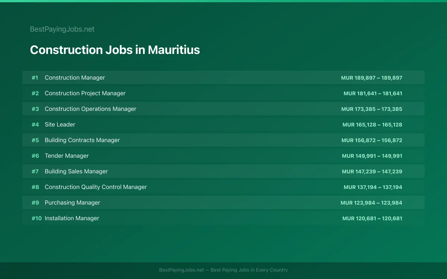Select the Purchasing Manager job title

coord(72,203)
